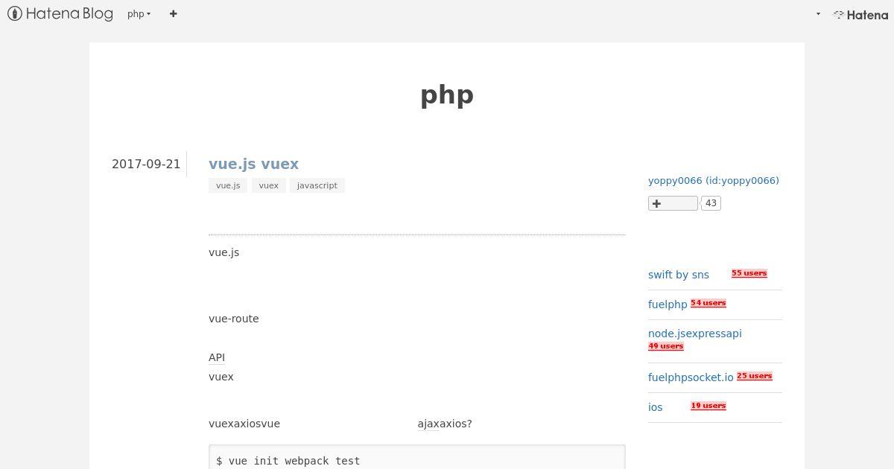The height and width of the screenshot is (469, 894).
Task: Open the Hatena logo at top right
Action: click(x=860, y=14)
